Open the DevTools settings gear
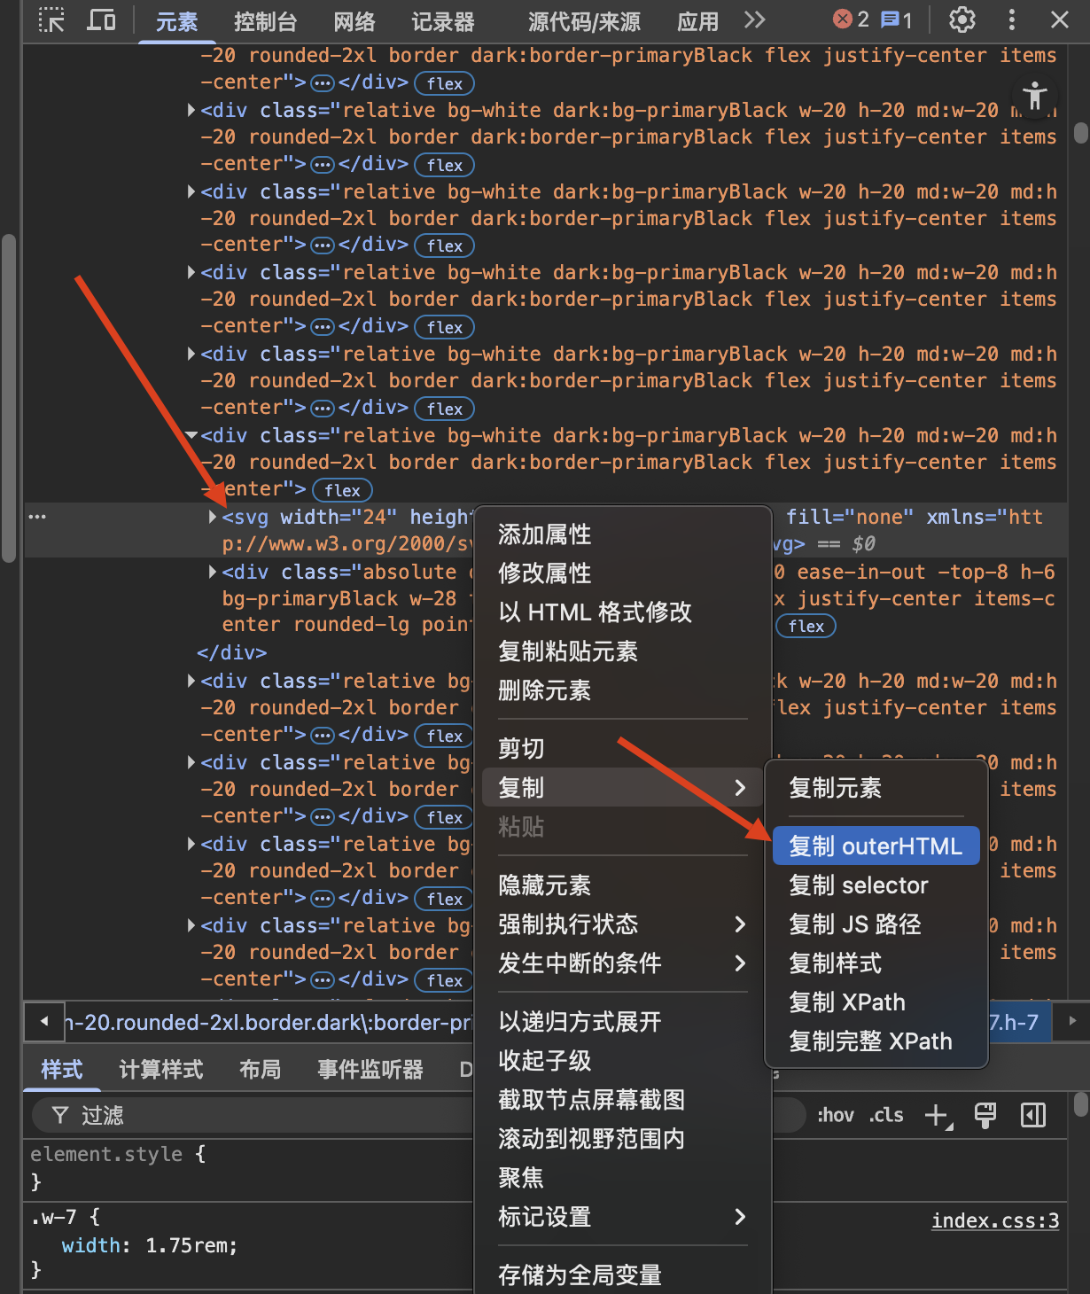The height and width of the screenshot is (1294, 1090). click(x=961, y=19)
